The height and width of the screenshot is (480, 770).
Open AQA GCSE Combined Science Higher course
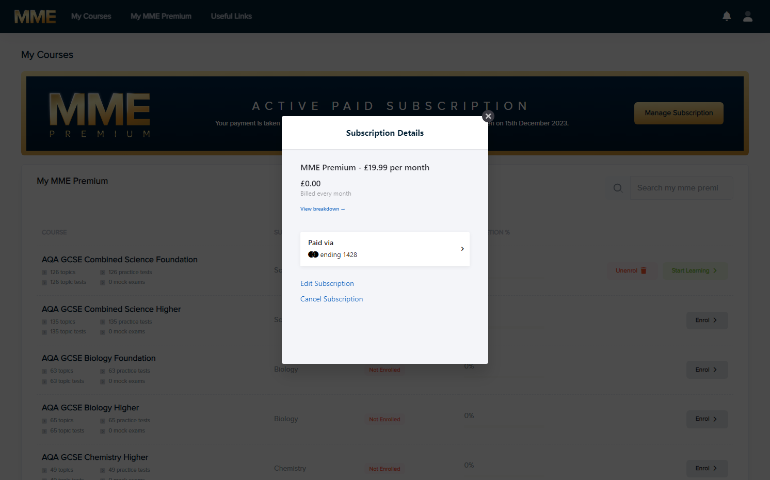[x=111, y=309]
